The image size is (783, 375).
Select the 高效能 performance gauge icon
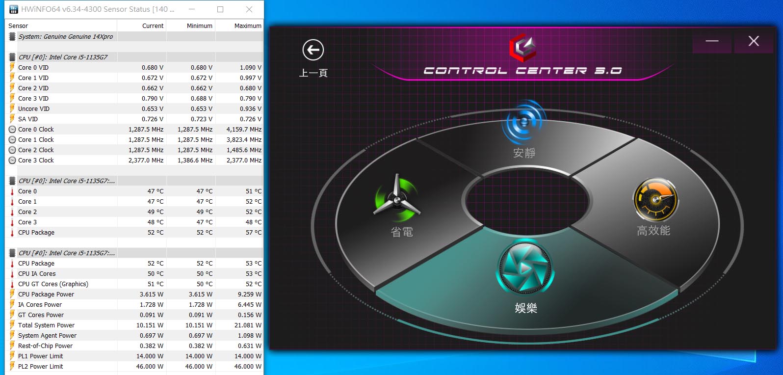click(x=655, y=200)
